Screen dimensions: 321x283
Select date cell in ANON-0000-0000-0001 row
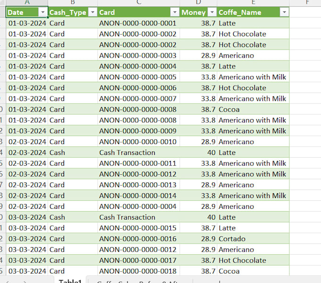click(x=27, y=23)
